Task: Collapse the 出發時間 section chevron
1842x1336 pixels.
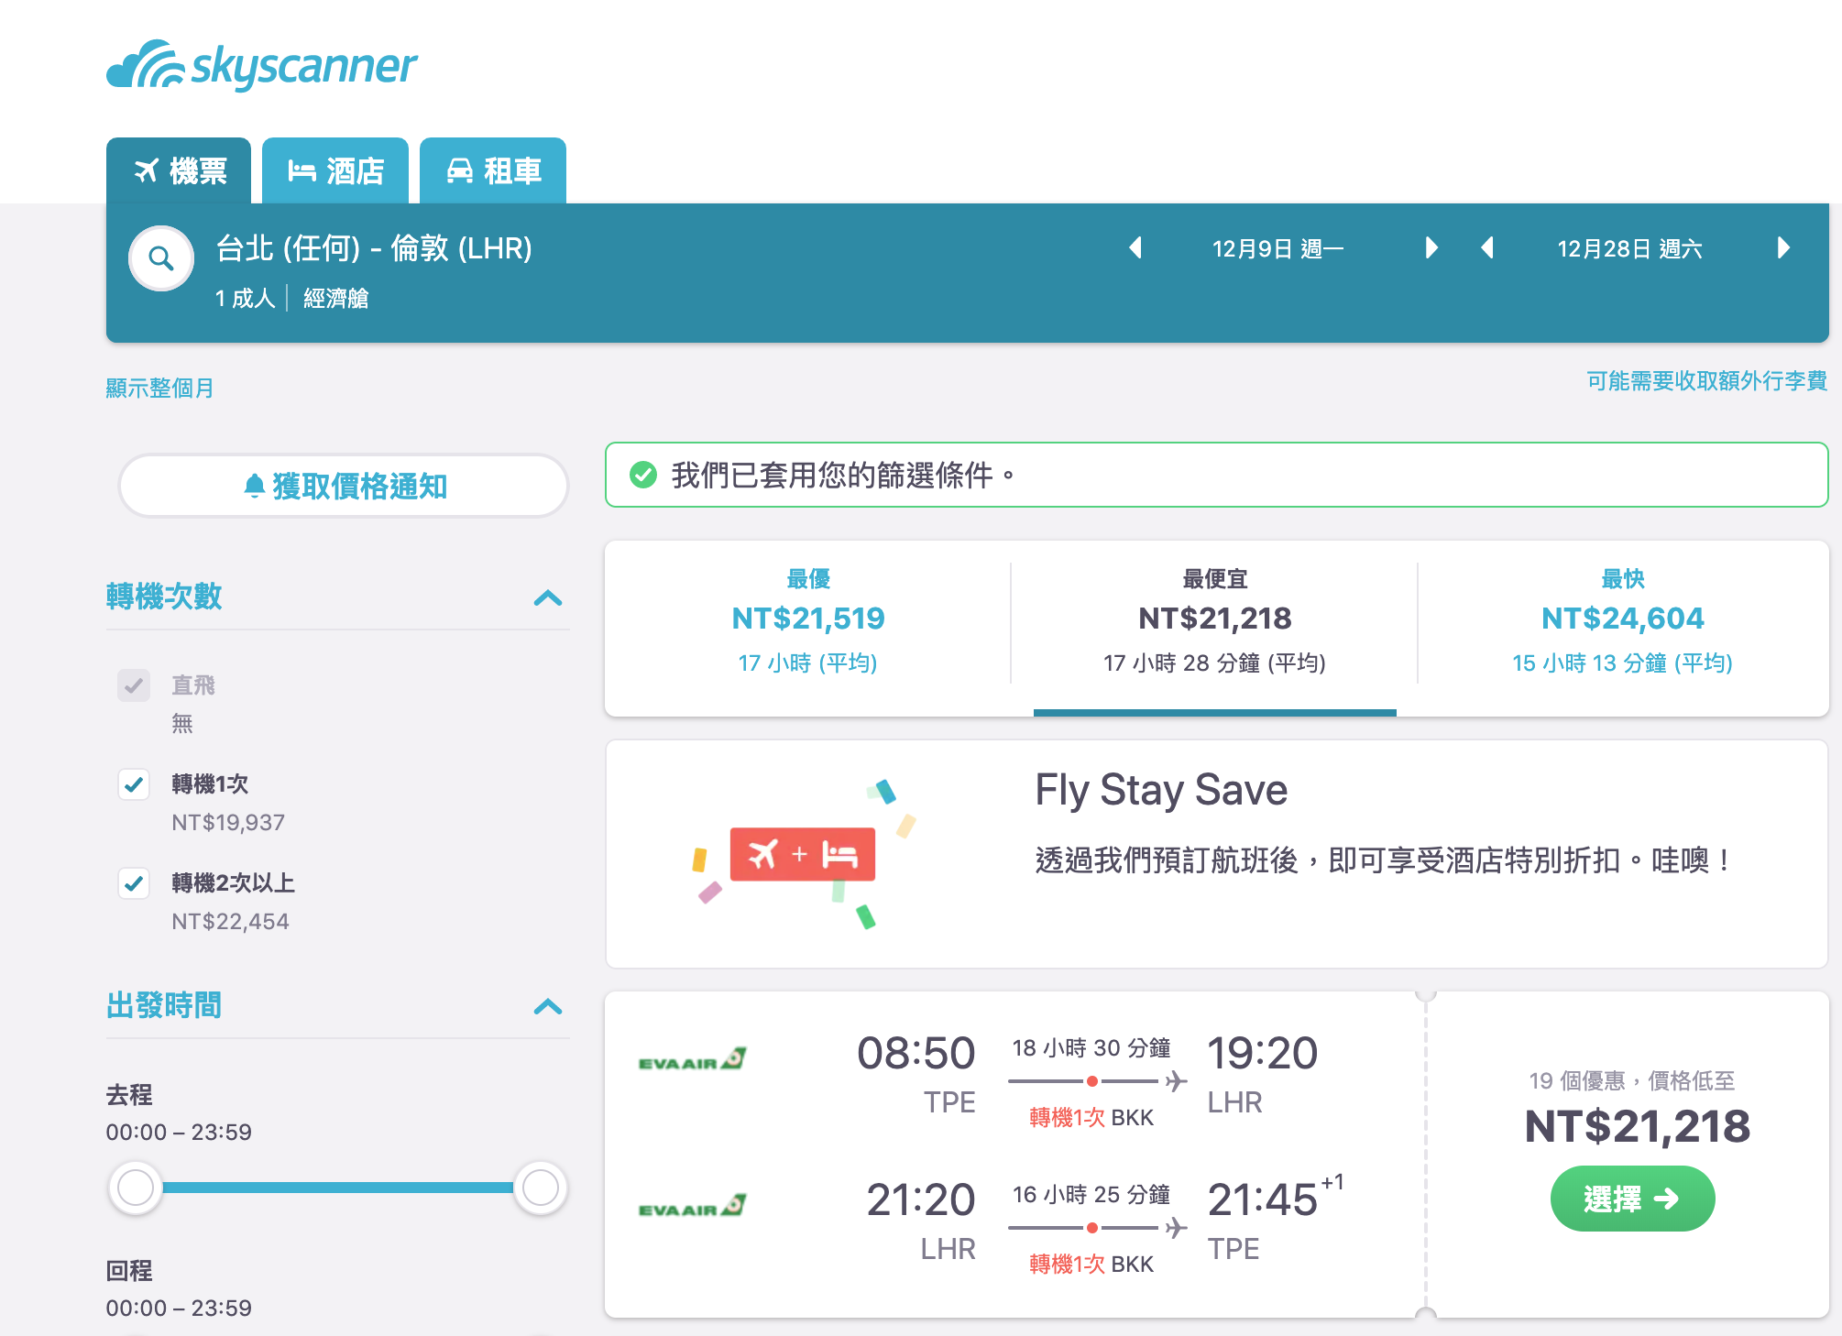Action: pos(548,1007)
